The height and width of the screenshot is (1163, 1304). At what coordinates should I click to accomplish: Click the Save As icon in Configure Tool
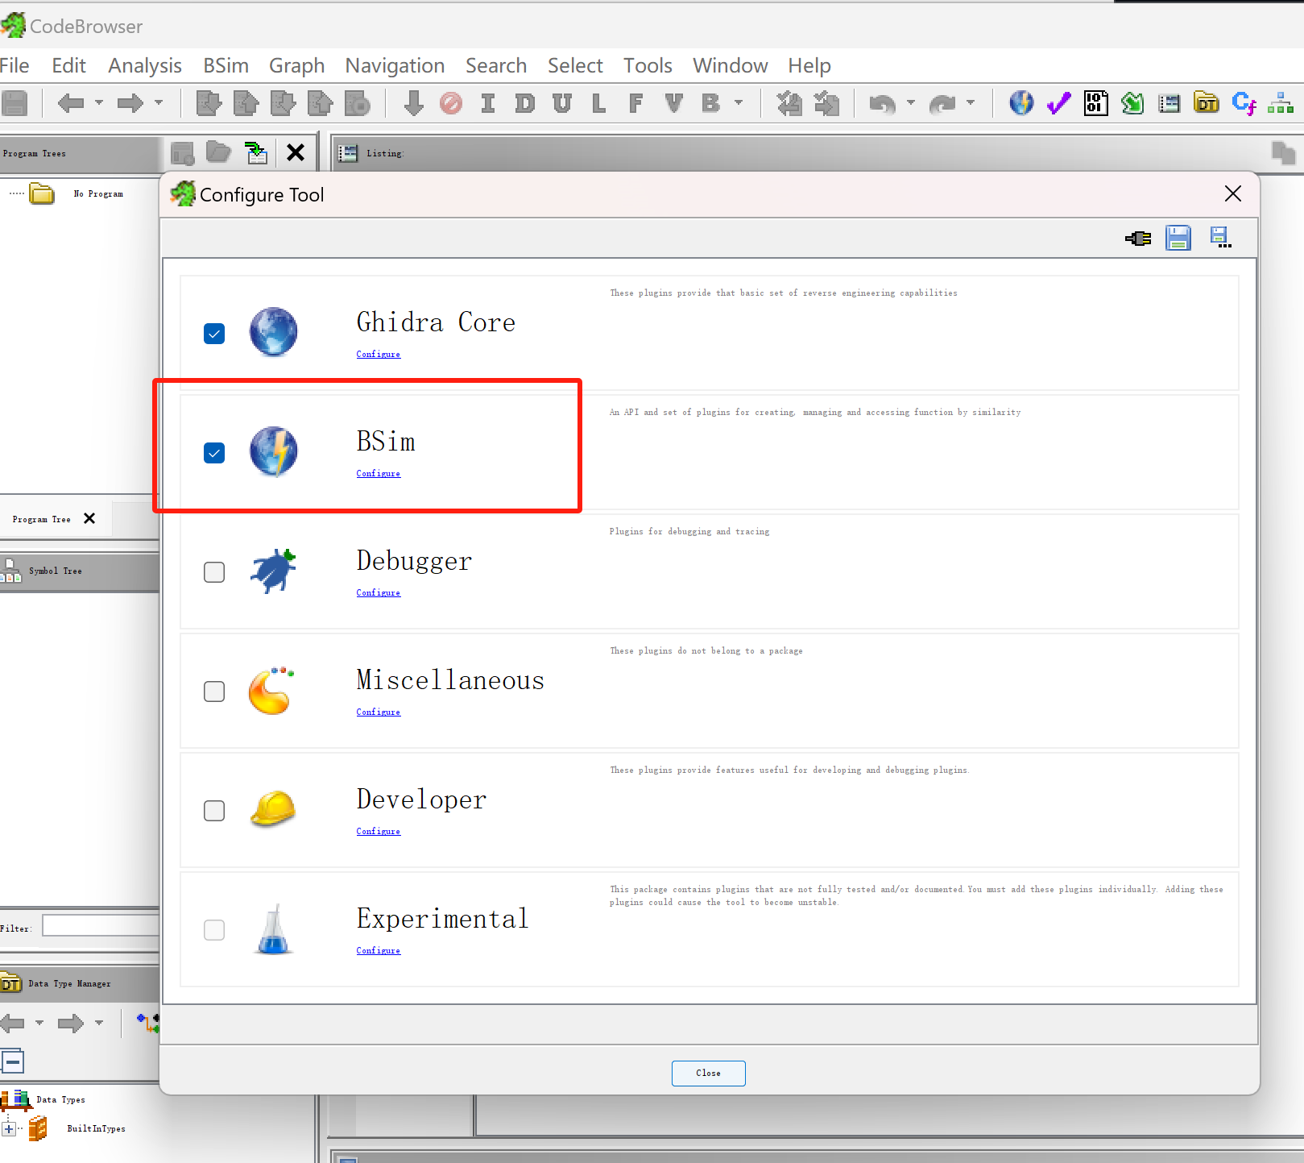click(1221, 238)
